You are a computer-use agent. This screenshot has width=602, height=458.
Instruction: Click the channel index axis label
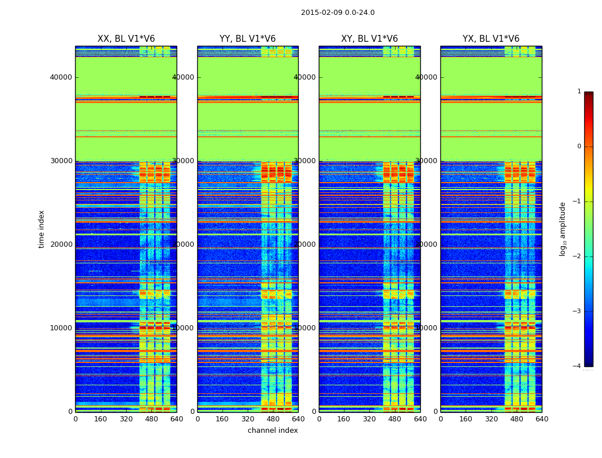point(272,431)
